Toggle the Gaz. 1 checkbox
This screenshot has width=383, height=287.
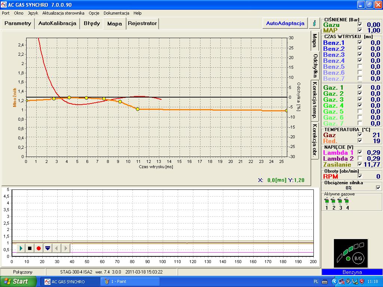point(359,87)
